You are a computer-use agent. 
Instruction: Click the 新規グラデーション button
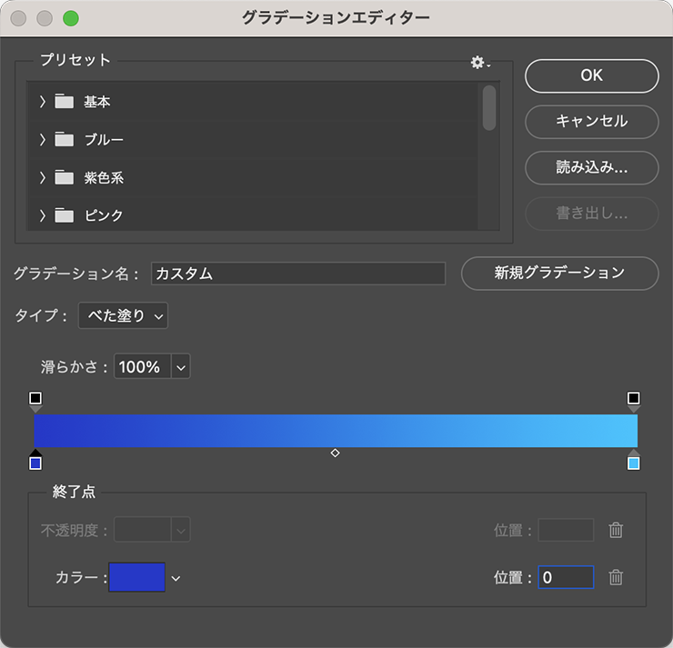pyautogui.click(x=559, y=273)
